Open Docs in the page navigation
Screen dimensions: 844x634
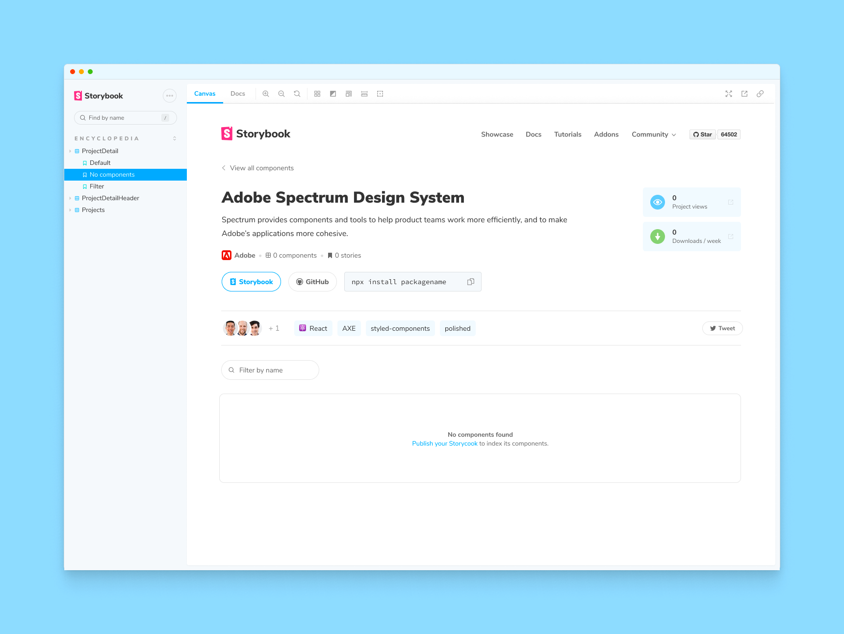tap(534, 134)
